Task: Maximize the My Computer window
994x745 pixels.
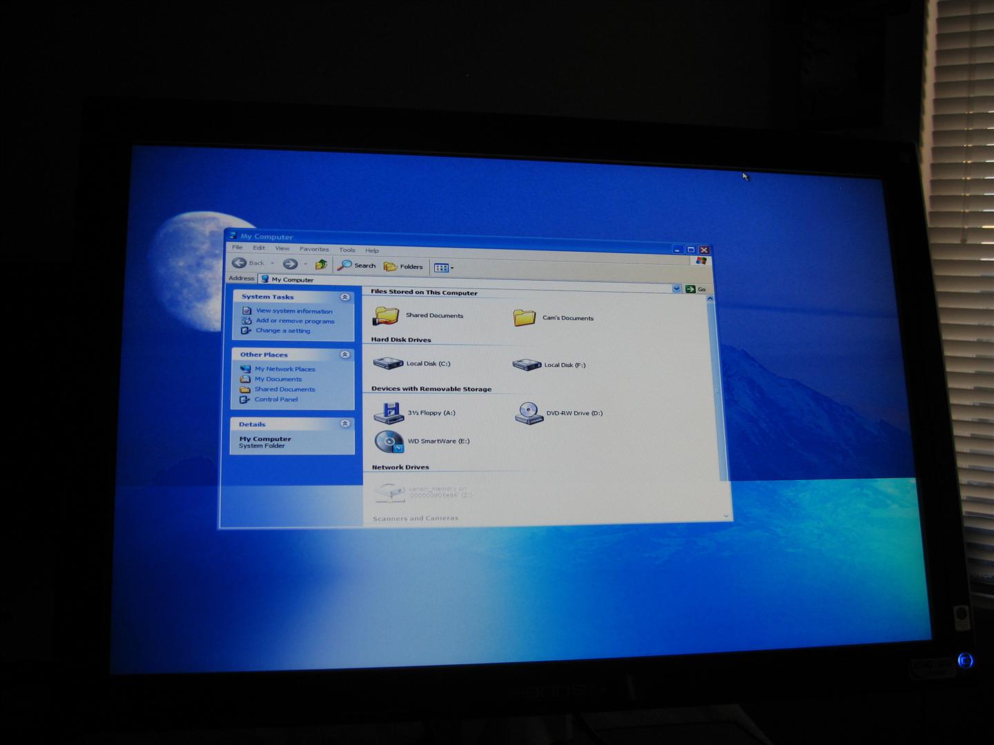Action: click(x=690, y=250)
